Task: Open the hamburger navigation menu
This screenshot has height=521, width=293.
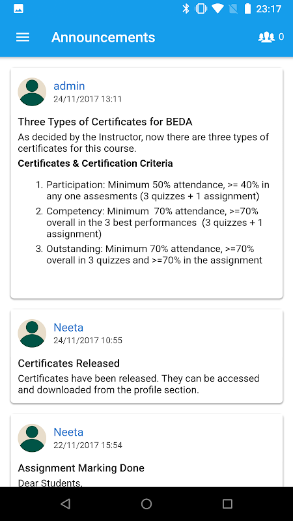Action: (23, 37)
